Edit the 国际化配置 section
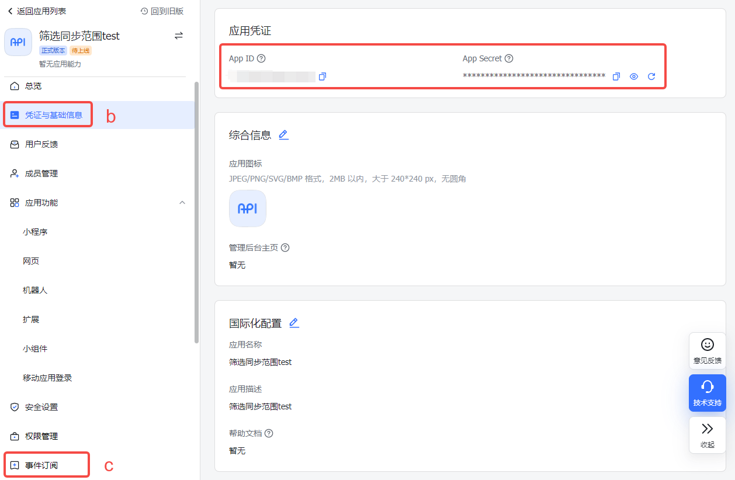The width and height of the screenshot is (735, 480). [294, 323]
